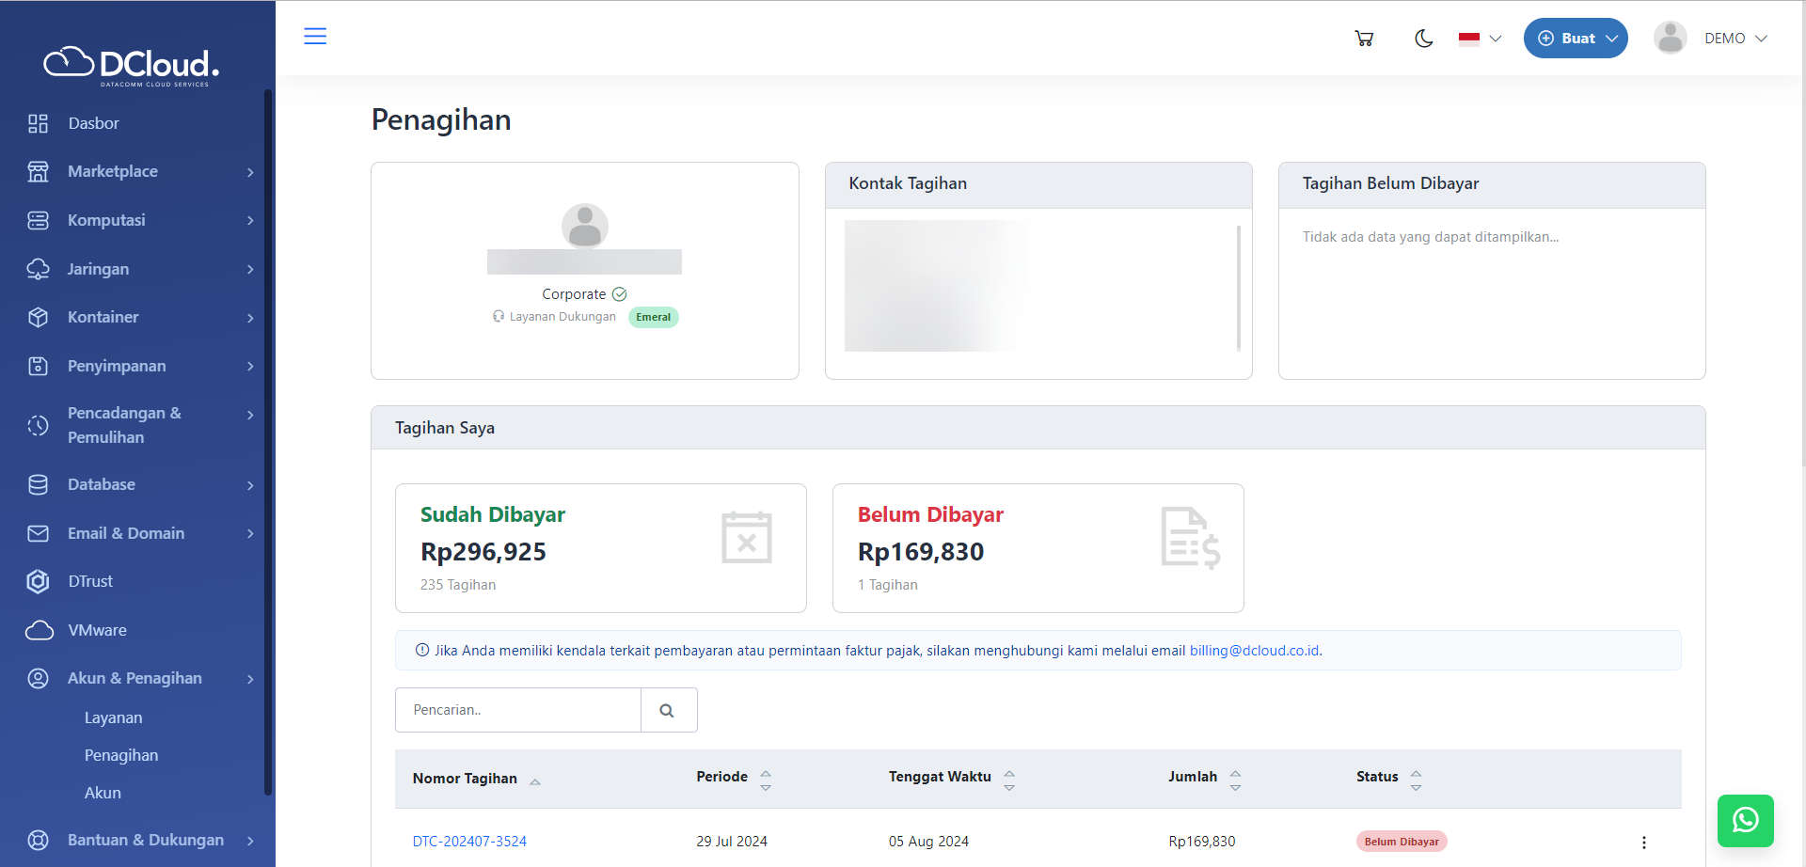The height and width of the screenshot is (867, 1806).
Task: Click the Dasbor dashboard icon
Action: coord(38,123)
